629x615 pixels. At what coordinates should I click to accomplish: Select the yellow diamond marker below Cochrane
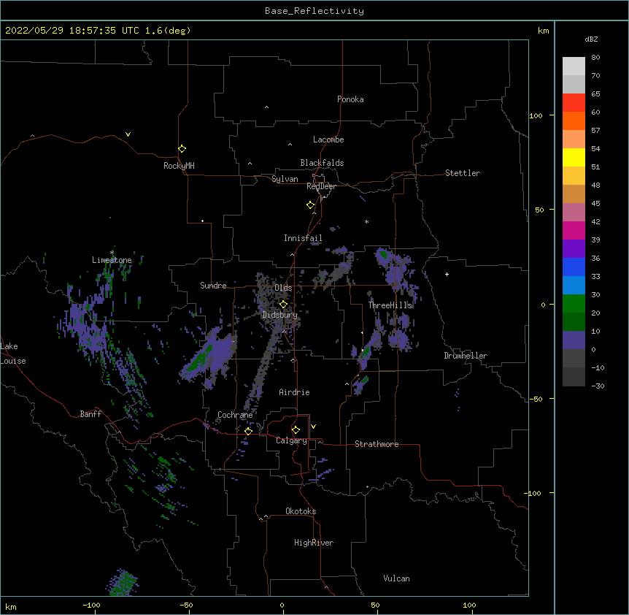coord(248,431)
